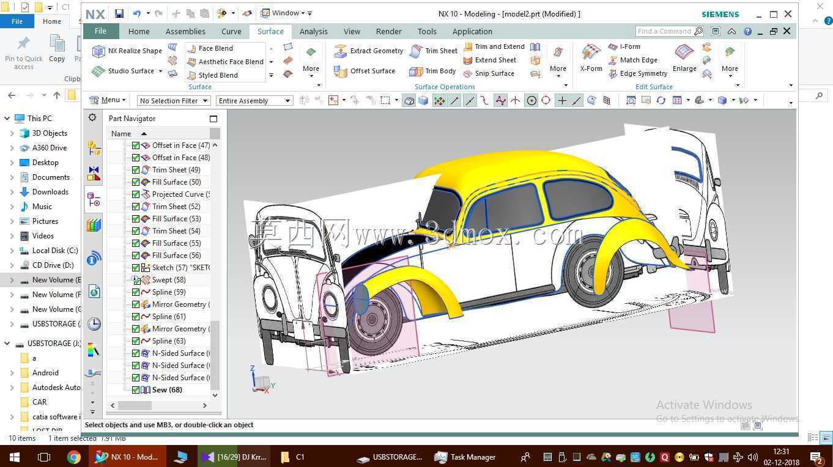Click the Name column header
833x467 pixels.
[x=158, y=134]
